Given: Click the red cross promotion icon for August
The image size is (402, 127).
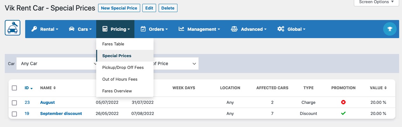Looking at the screenshot, I should click(343, 102).
